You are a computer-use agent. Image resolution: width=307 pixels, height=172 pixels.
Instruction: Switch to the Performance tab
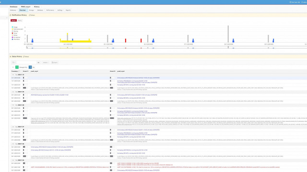pos(51,10)
